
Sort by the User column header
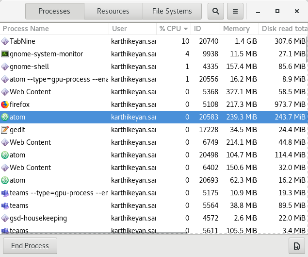[132, 29]
